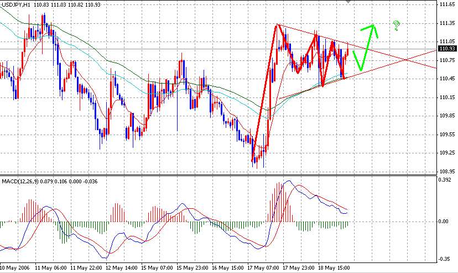Click the 109.55 price scale label

447,135
